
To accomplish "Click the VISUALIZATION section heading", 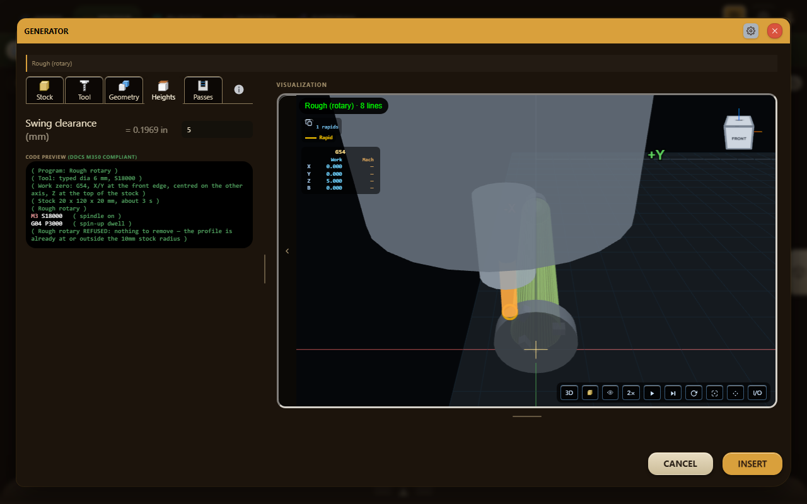I will (x=301, y=85).
